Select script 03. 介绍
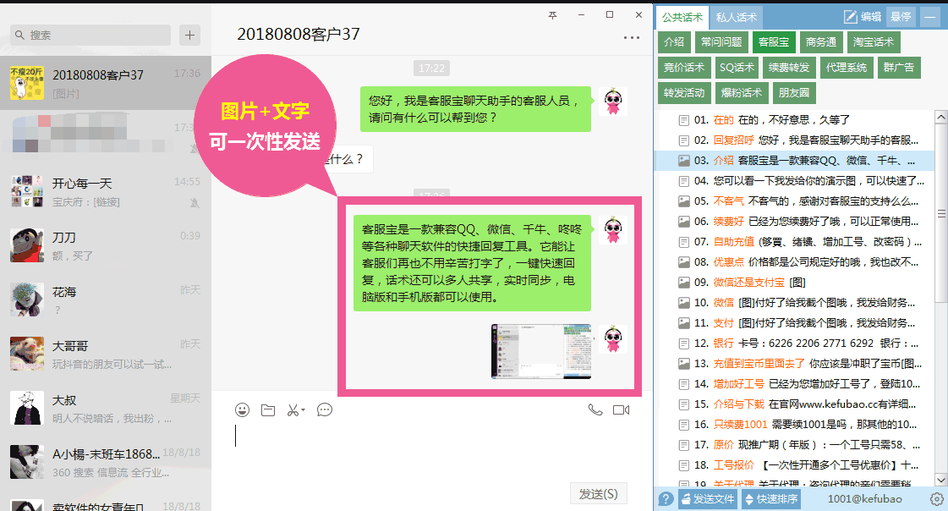This screenshot has width=948, height=511. click(x=794, y=160)
